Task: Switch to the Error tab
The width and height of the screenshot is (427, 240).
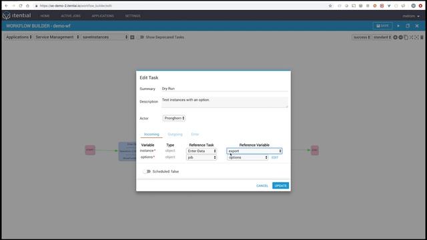Action: [195, 134]
